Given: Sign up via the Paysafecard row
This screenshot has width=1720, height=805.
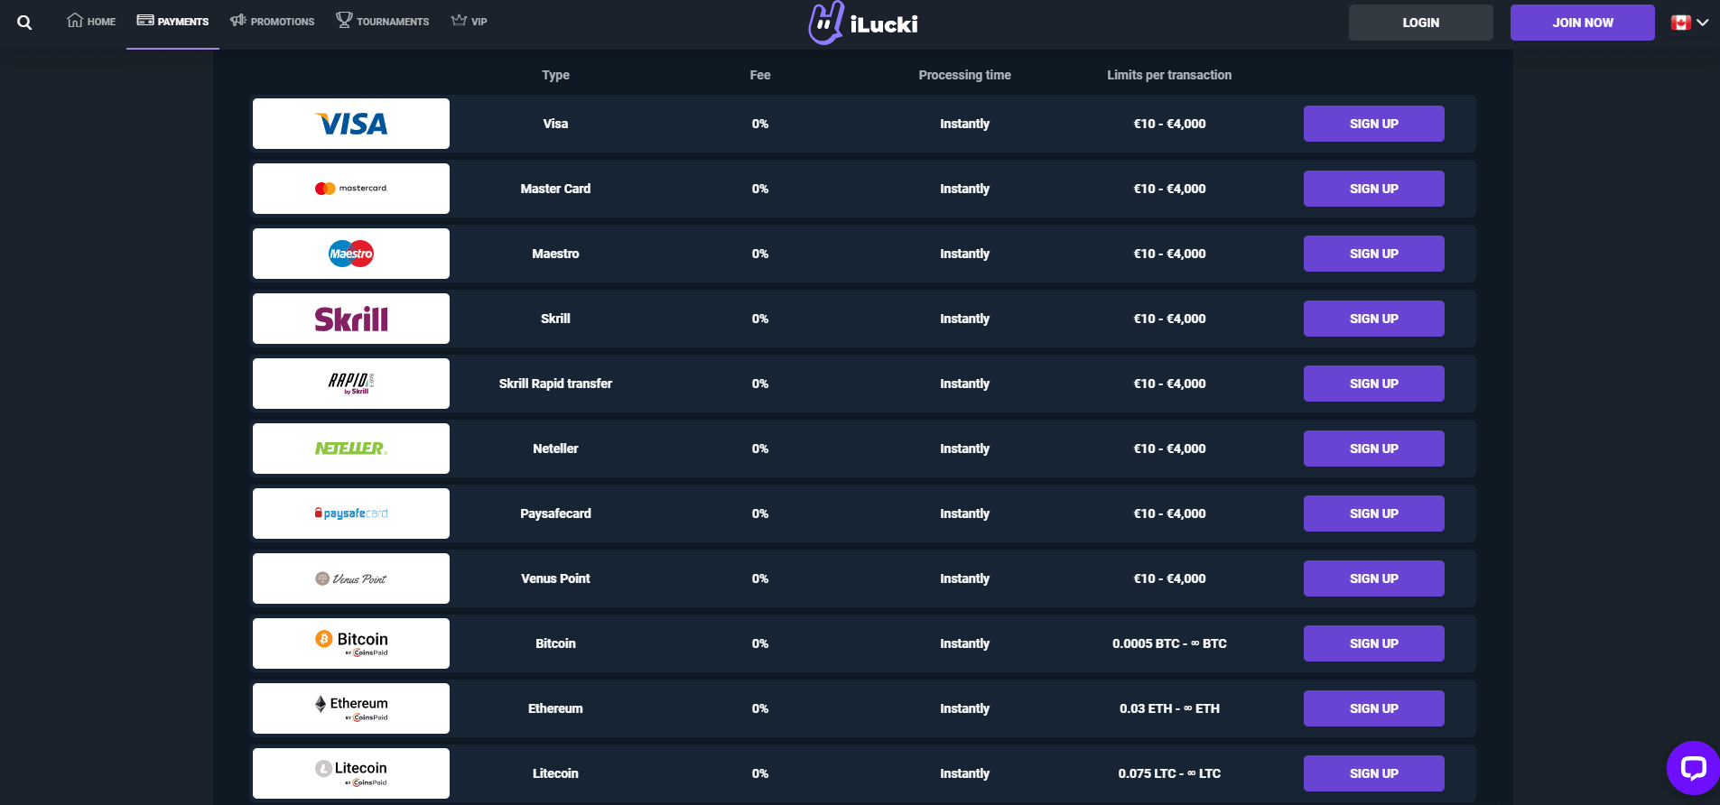Looking at the screenshot, I should [x=1373, y=514].
